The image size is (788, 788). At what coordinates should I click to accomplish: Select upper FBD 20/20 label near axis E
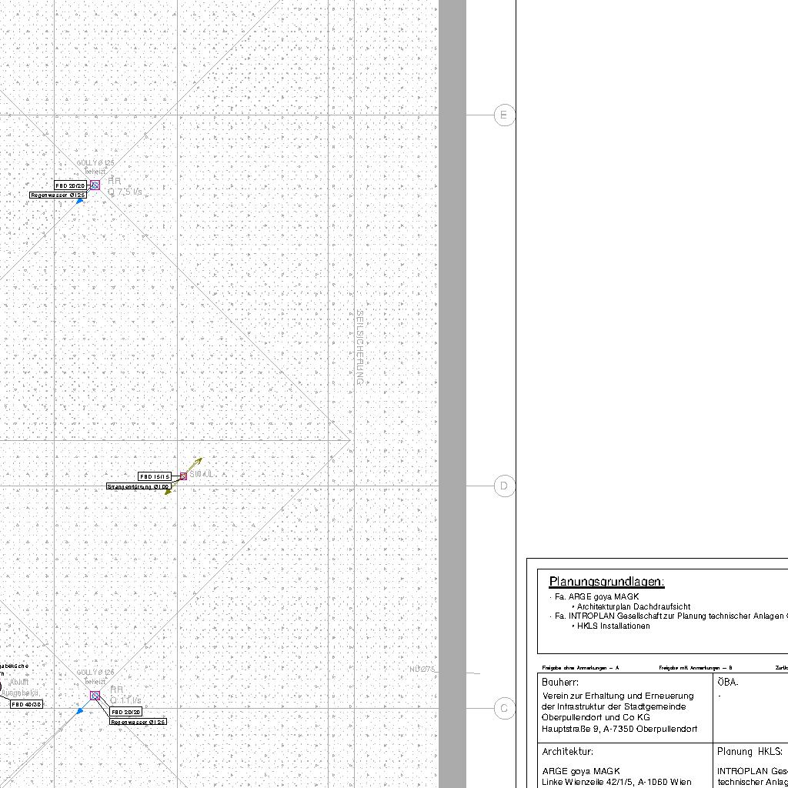coord(71,185)
